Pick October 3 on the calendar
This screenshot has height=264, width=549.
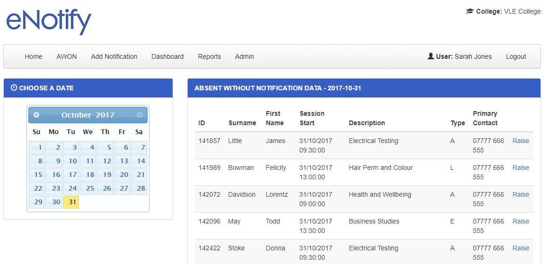point(71,147)
